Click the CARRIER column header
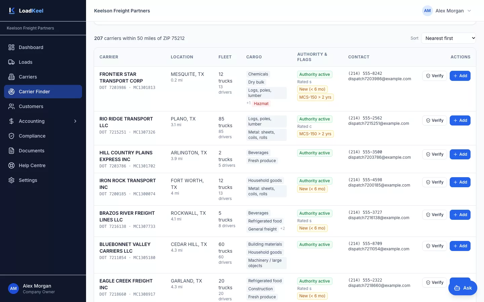 tap(109, 57)
